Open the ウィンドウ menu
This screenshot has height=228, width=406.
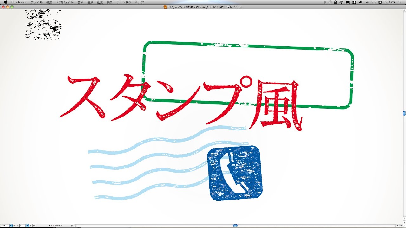click(124, 2)
